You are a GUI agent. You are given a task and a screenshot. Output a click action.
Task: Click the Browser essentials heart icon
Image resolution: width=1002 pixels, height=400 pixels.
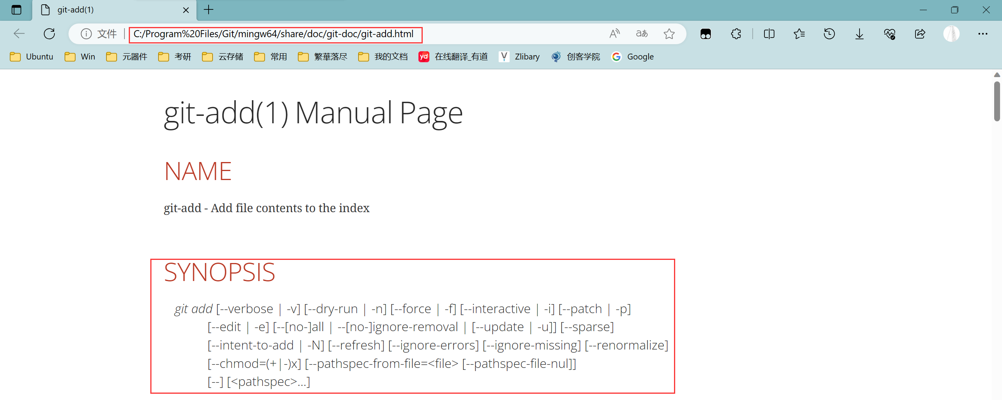click(890, 34)
